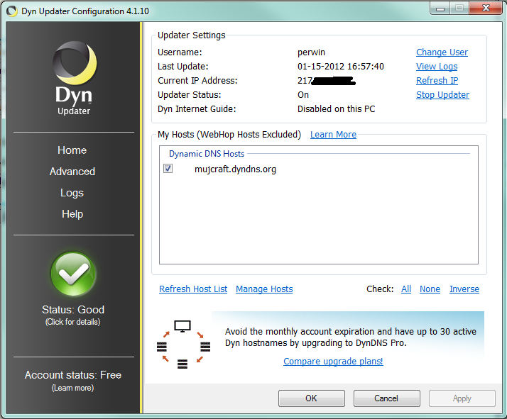Click the (Click for details) text
The height and width of the screenshot is (419, 507).
pos(72,322)
